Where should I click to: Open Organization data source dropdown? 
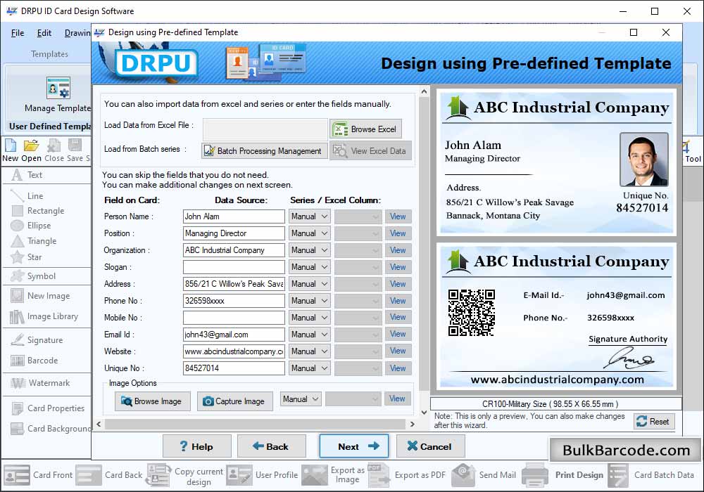coord(309,250)
